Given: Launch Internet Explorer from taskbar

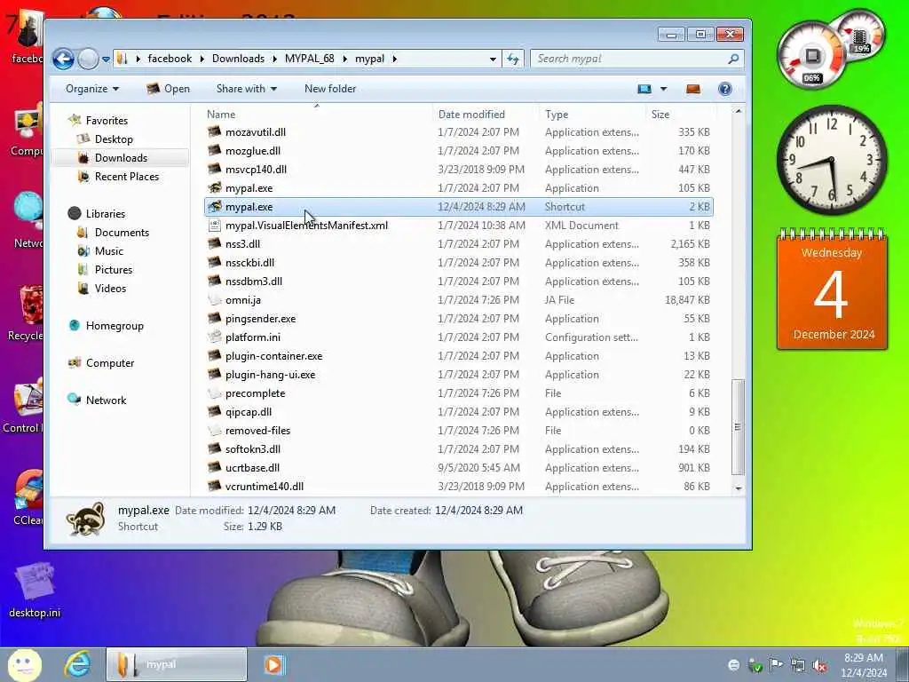Looking at the screenshot, I should click(78, 664).
